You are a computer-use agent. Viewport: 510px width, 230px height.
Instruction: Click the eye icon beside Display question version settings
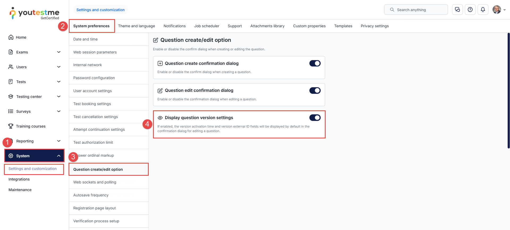[160, 118]
